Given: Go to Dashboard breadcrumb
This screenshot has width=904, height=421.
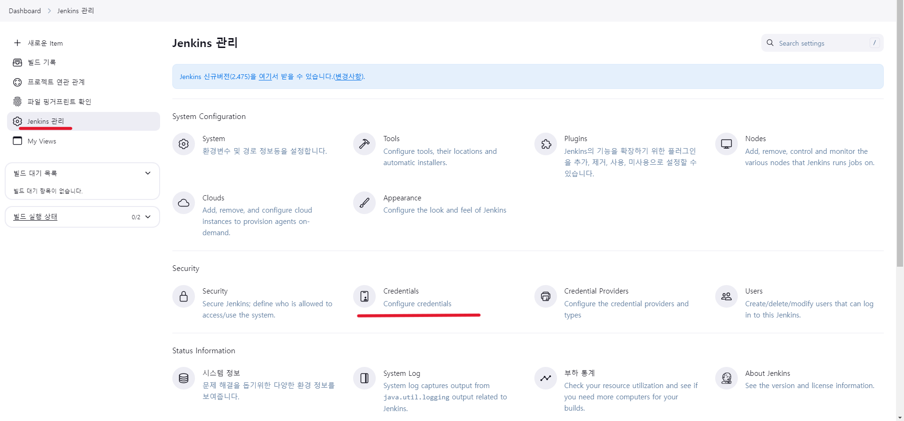Looking at the screenshot, I should pyautogui.click(x=25, y=11).
